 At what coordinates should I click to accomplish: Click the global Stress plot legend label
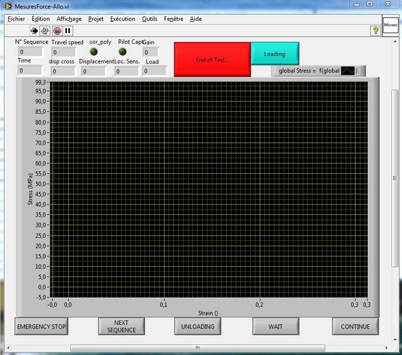pyautogui.click(x=309, y=71)
